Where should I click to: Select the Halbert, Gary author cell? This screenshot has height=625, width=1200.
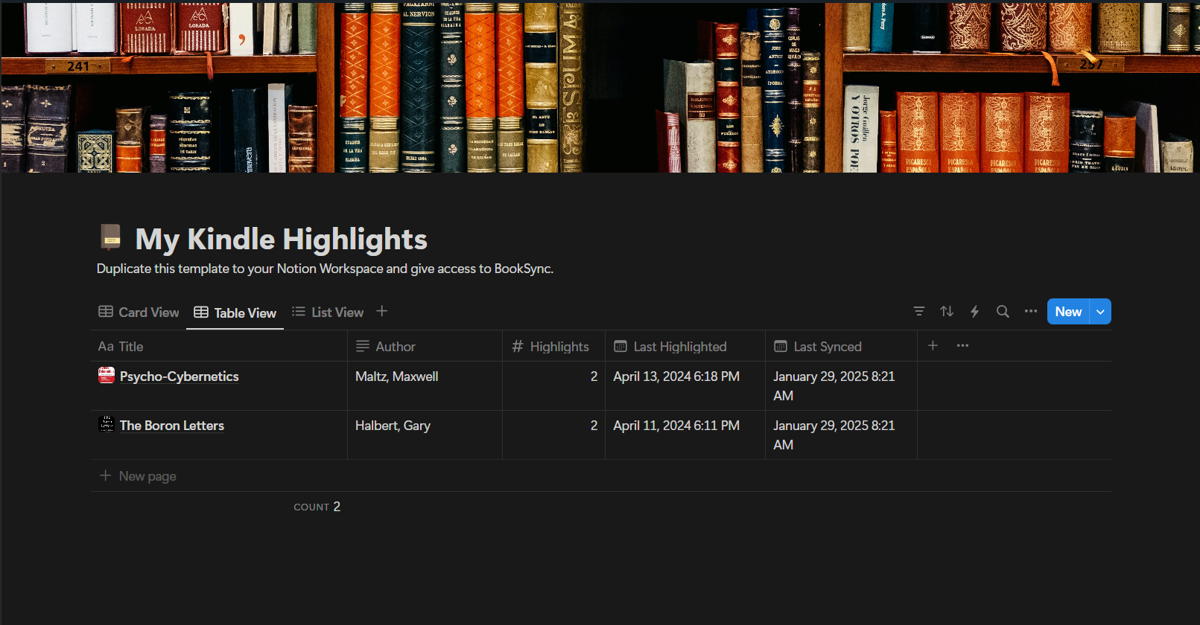pos(425,435)
